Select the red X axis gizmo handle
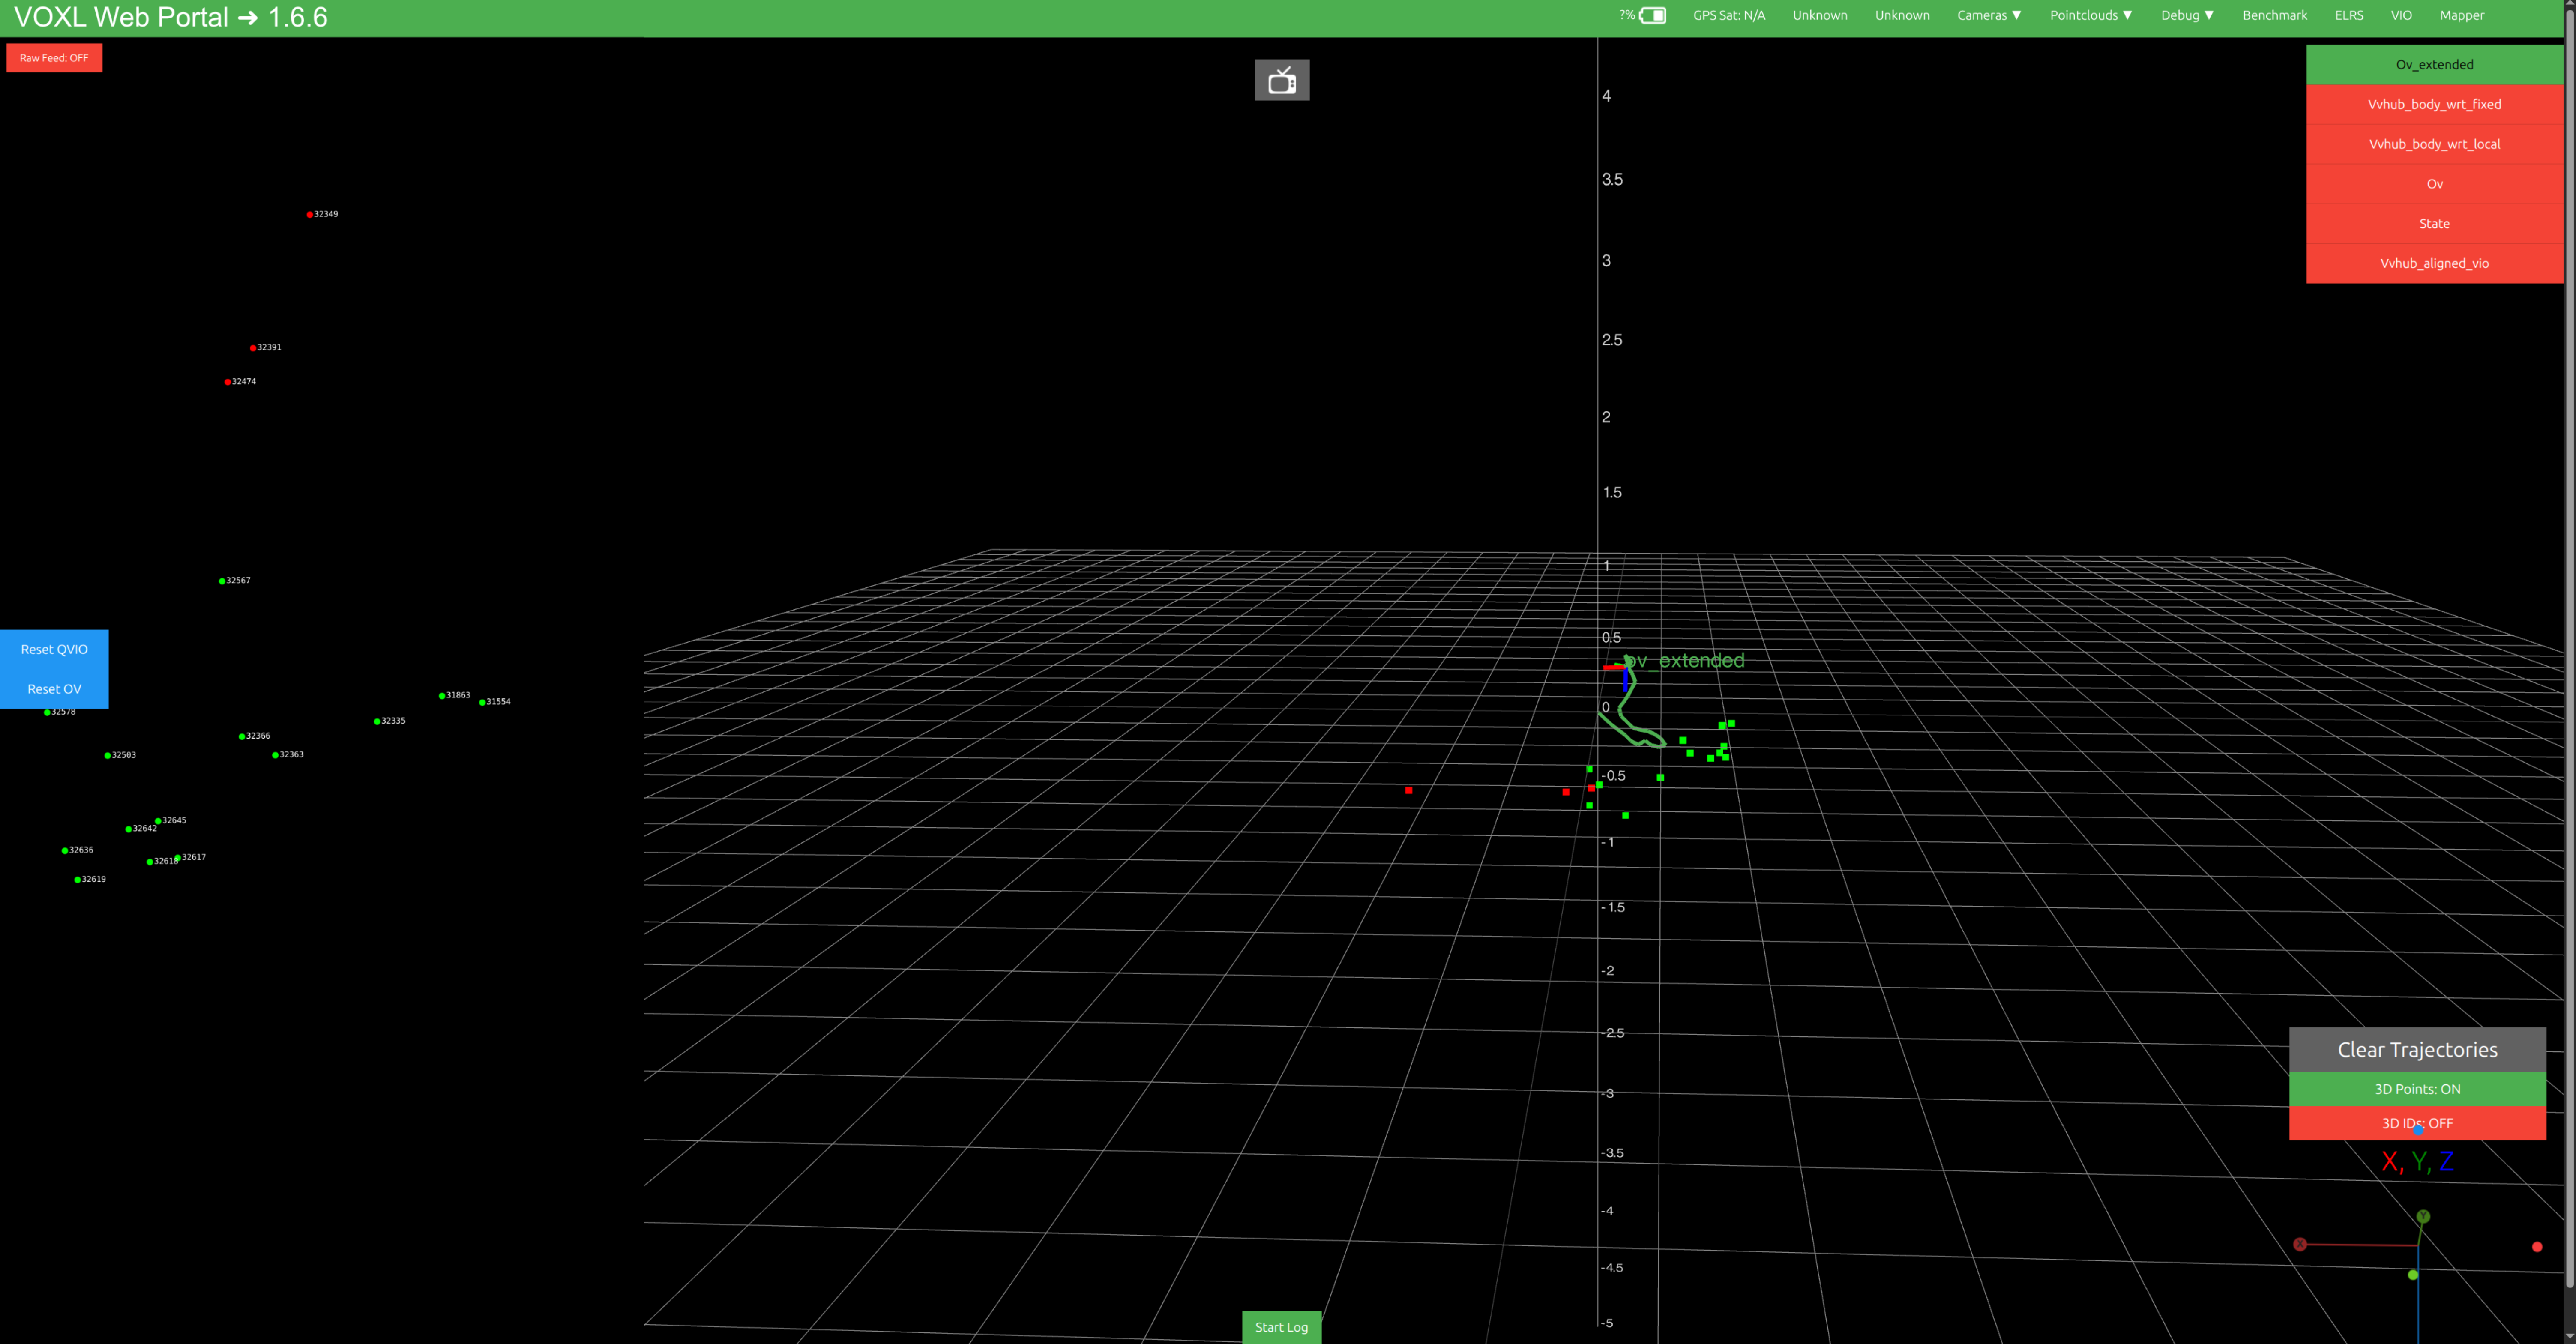The image size is (2576, 1344). pyautogui.click(x=2300, y=1244)
